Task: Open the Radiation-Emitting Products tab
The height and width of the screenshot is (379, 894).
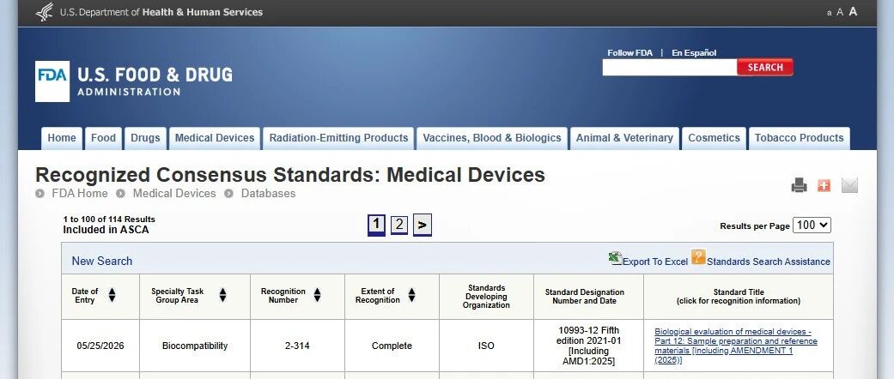Action: pos(338,138)
